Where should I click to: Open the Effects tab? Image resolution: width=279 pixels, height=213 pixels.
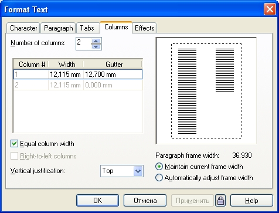point(145,28)
